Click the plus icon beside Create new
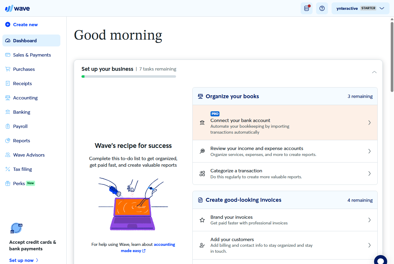394x264 pixels. click(8, 25)
